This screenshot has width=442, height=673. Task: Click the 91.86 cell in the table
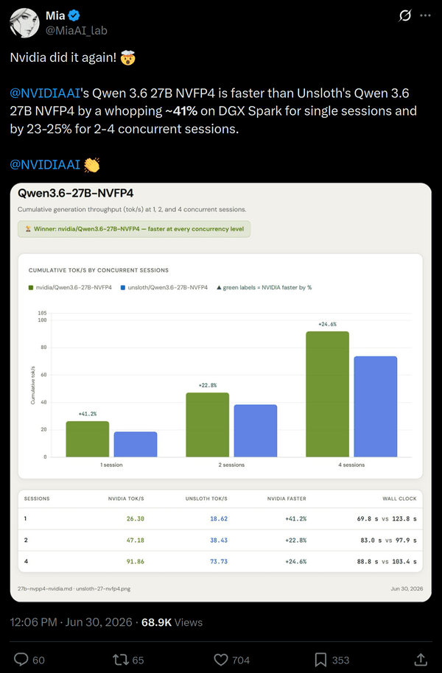(136, 561)
